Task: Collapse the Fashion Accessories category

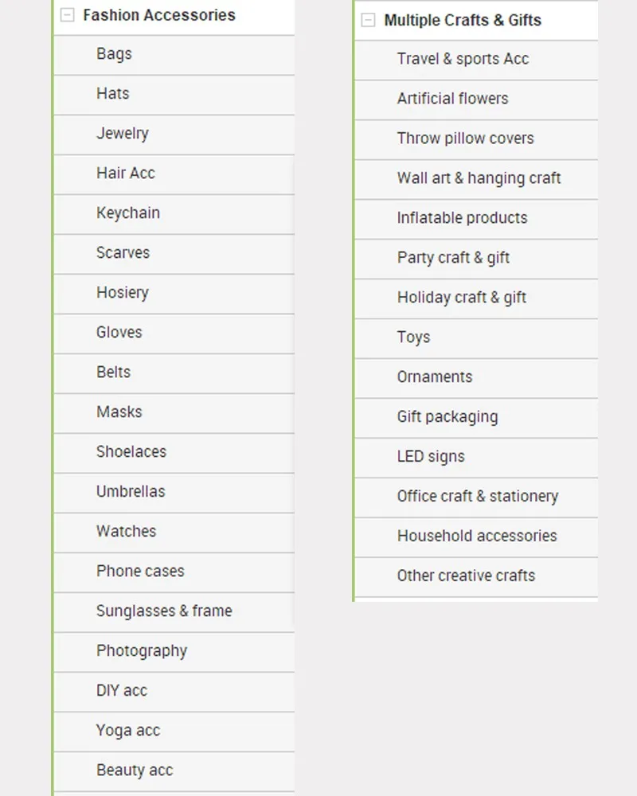Action: click(67, 14)
